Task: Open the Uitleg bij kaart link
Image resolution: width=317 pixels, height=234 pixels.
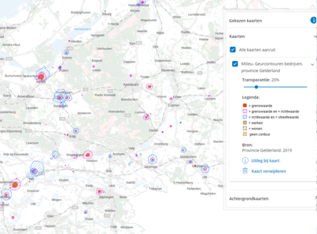Action: click(265, 161)
